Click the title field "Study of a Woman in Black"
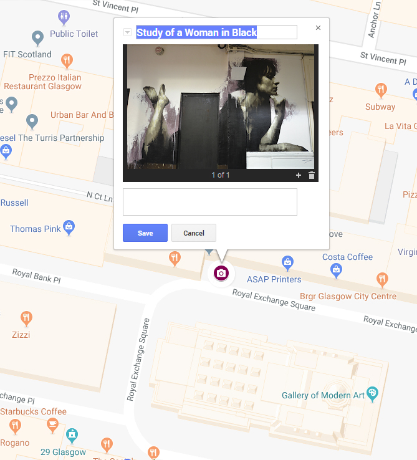This screenshot has height=460, width=417. point(216,32)
